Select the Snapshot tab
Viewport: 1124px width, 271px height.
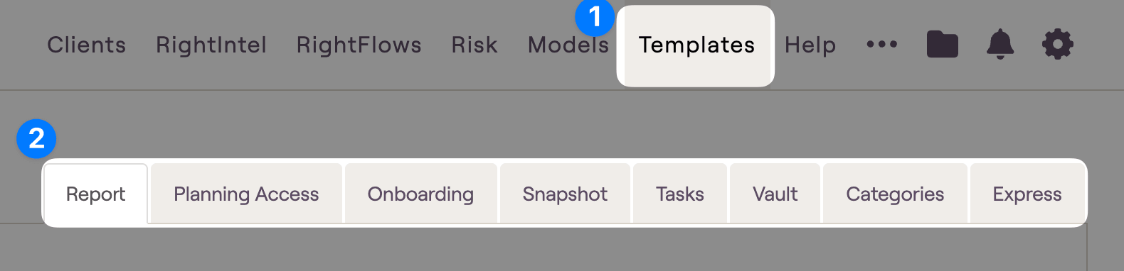[x=565, y=194]
